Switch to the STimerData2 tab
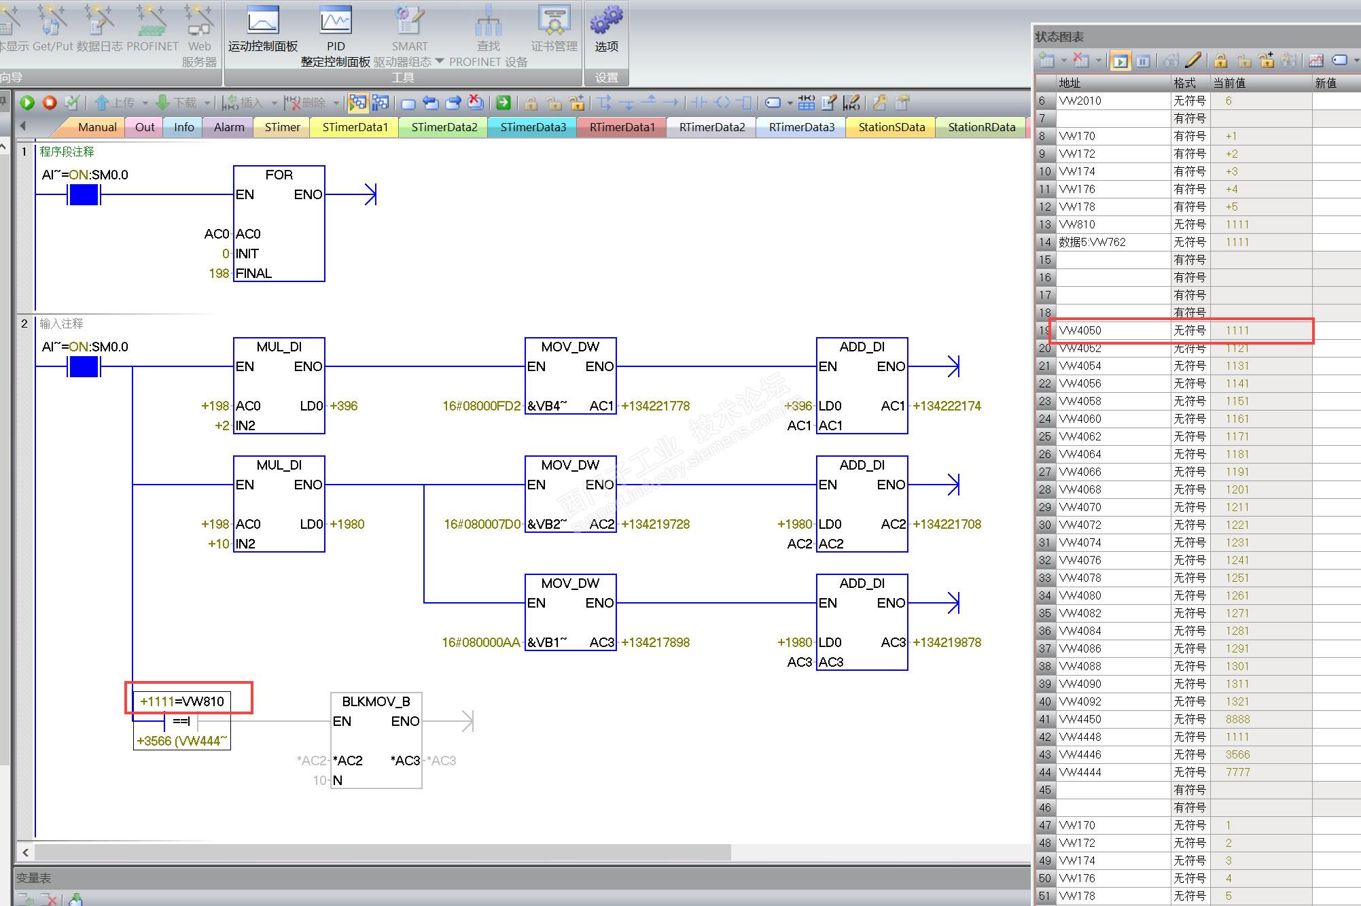 coord(444,127)
